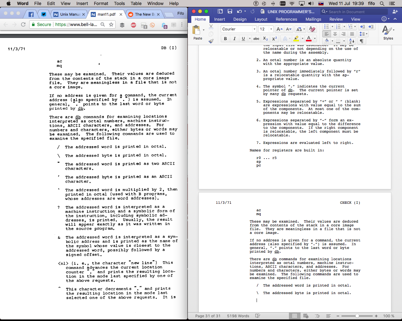The width and height of the screenshot is (402, 321).
Task: Switch to Draft view icon
Action: [328, 316]
